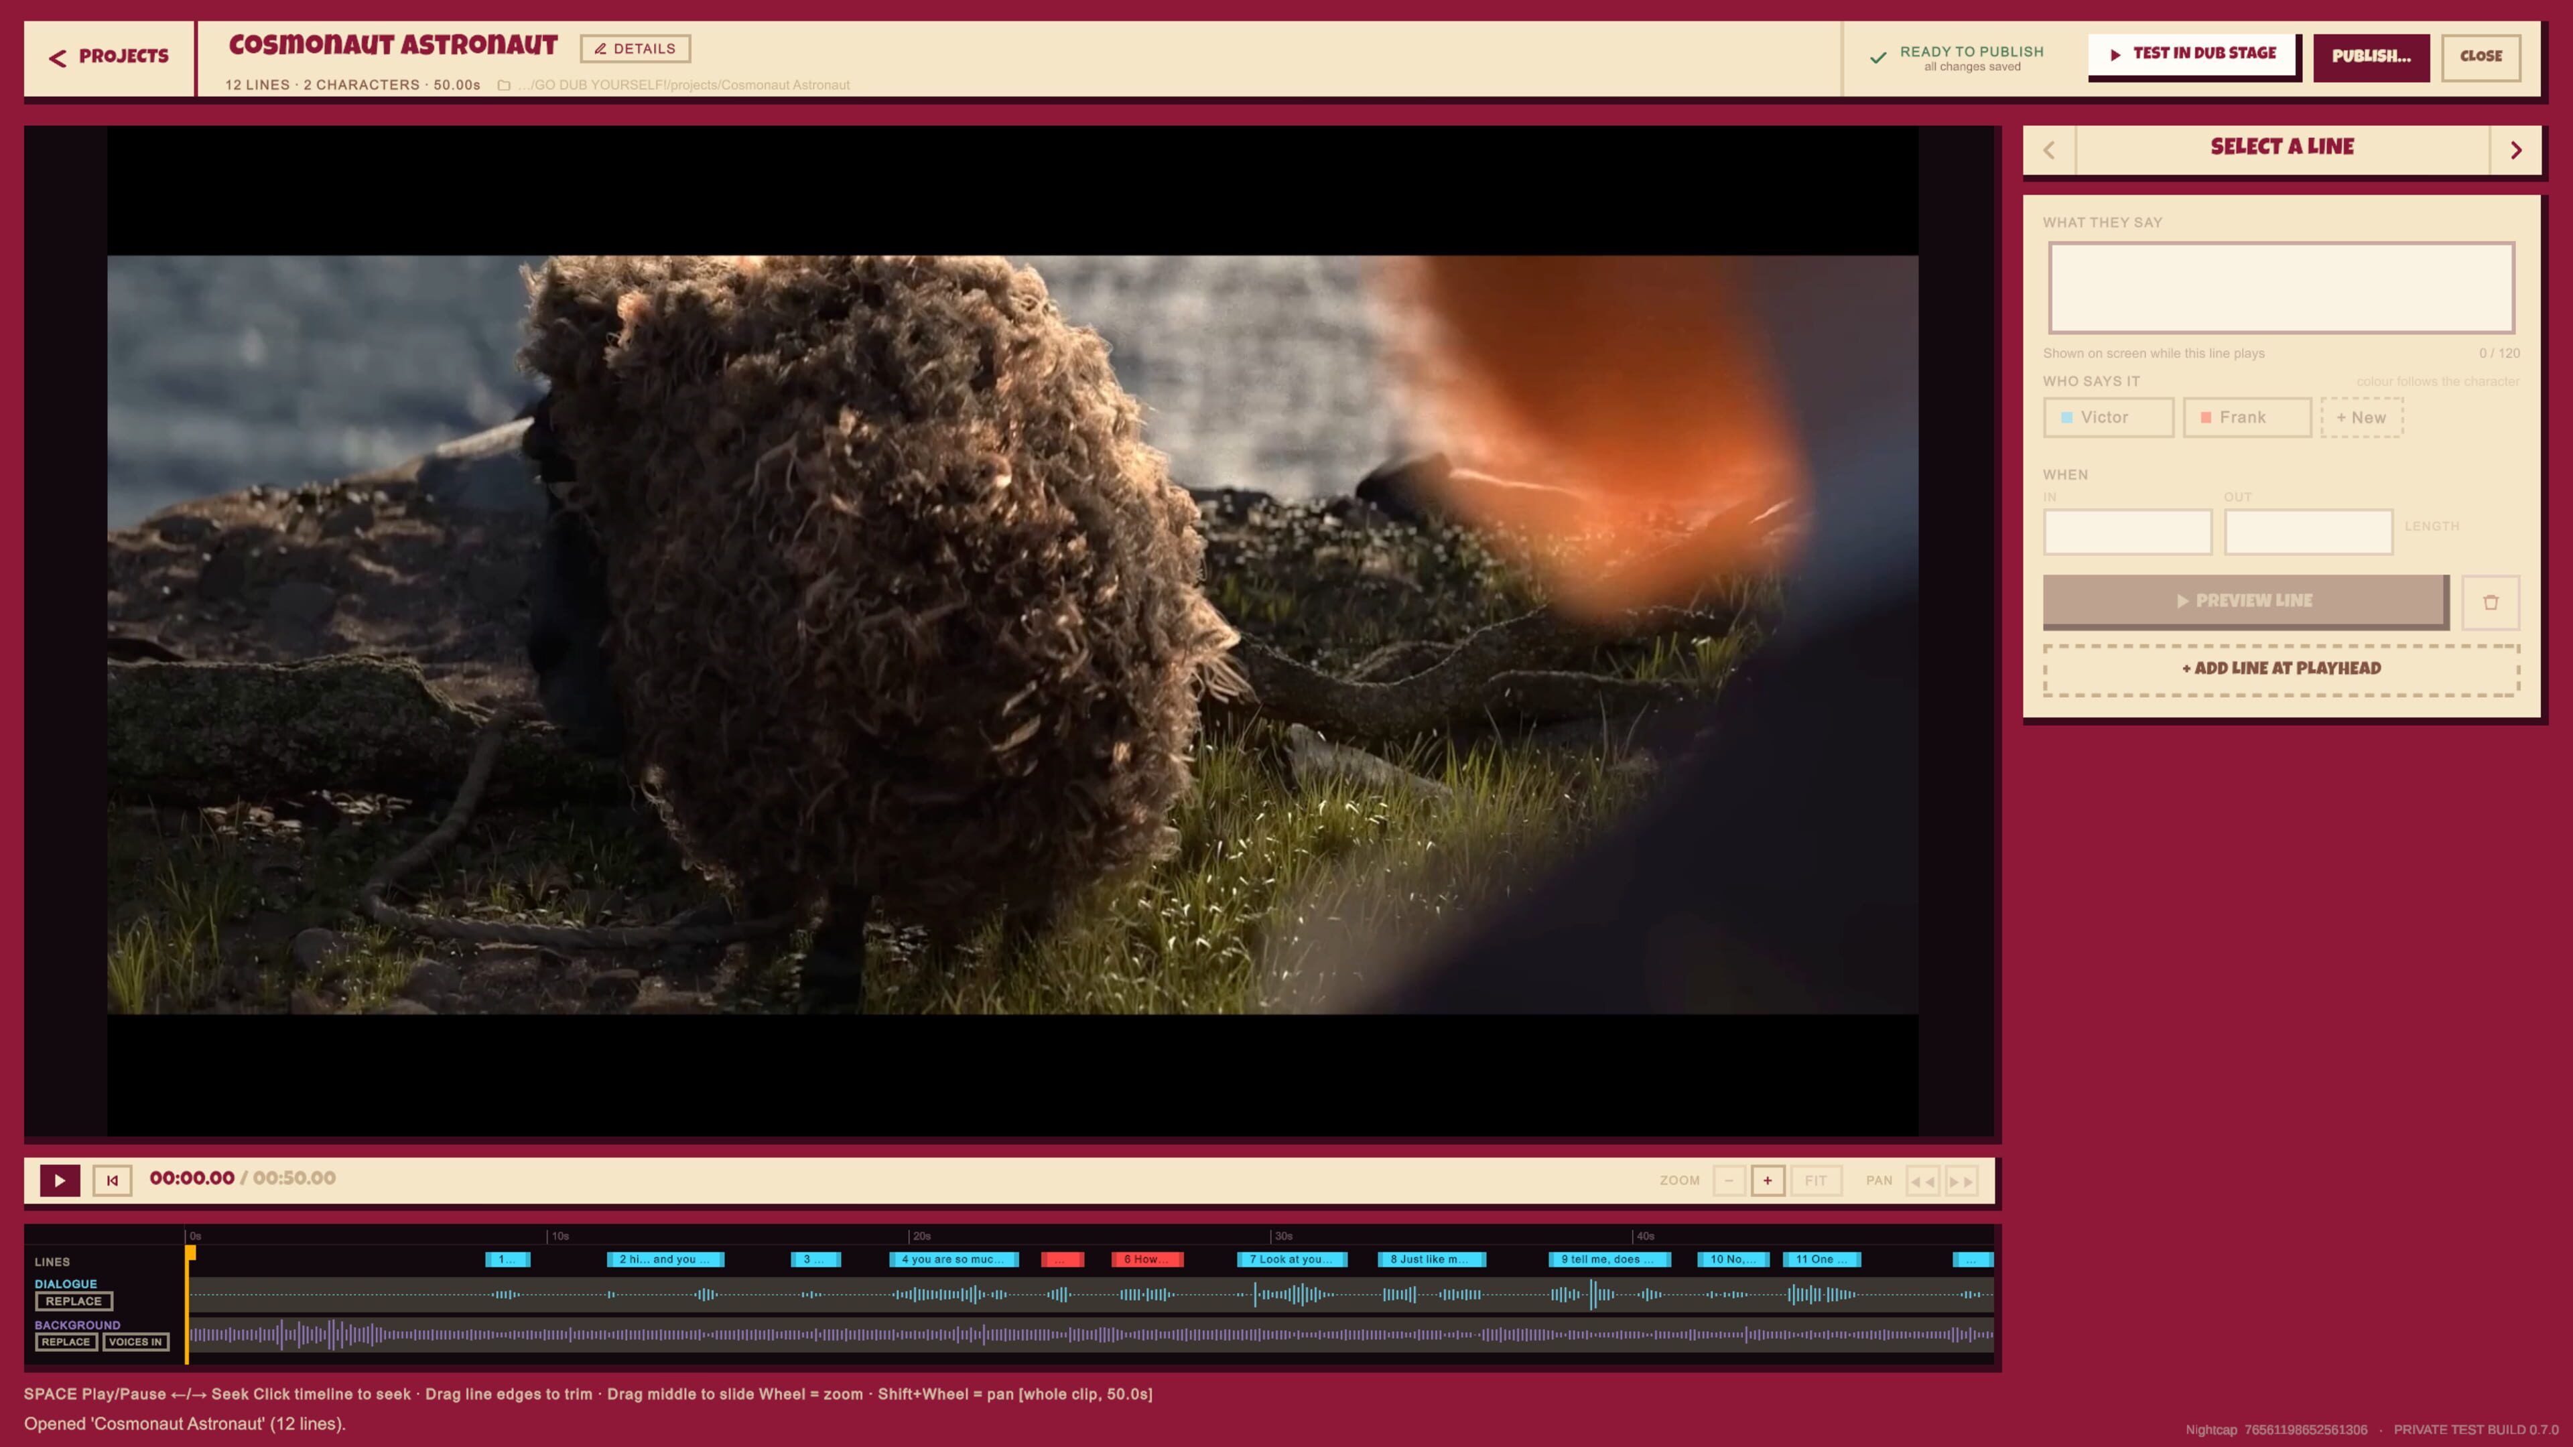Add line at playhead
This screenshot has height=1447, width=2573.
point(2282,669)
